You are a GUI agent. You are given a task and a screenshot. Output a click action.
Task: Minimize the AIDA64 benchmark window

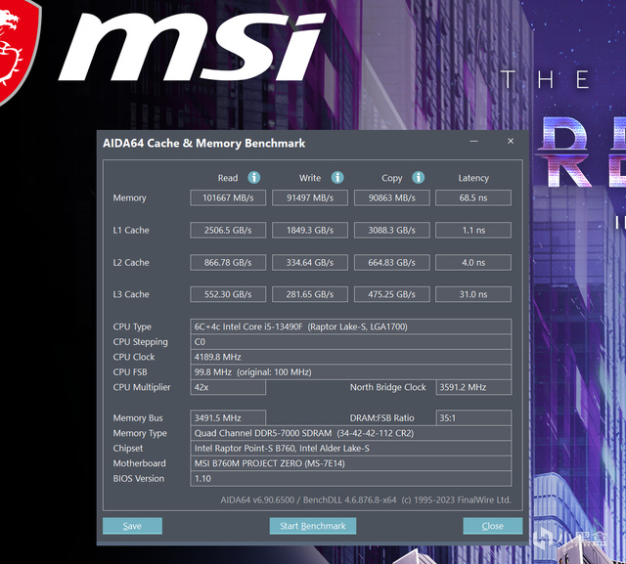tap(473, 141)
